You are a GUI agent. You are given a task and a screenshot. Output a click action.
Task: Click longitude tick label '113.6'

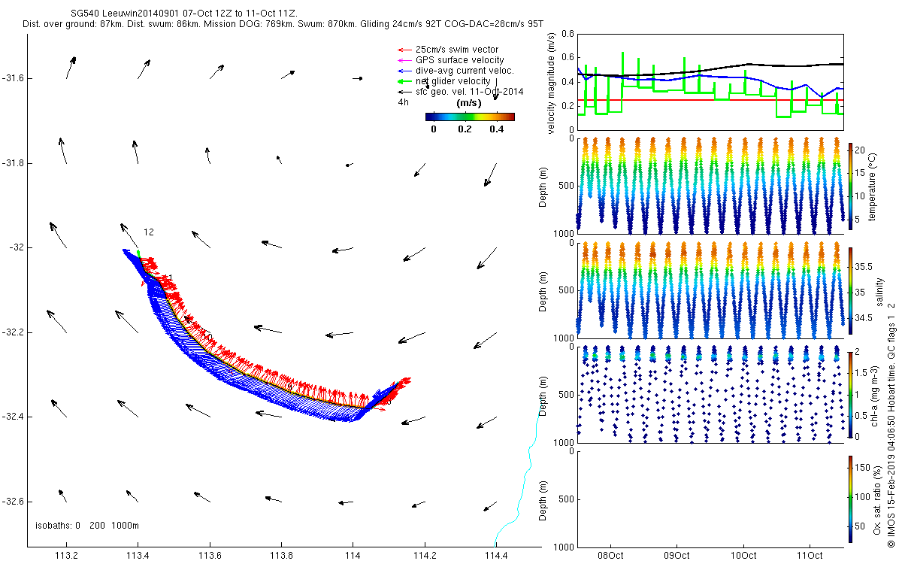(209, 556)
